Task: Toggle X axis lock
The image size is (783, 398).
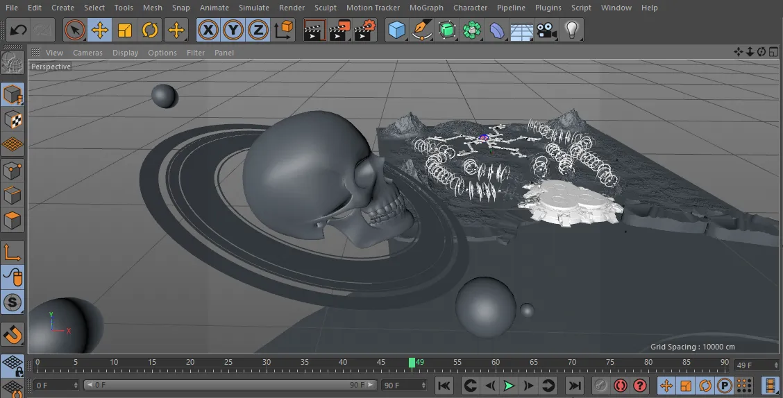Action: [x=208, y=31]
